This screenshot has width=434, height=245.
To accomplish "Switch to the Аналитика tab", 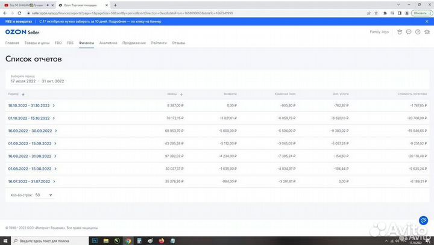I will 108,43.
